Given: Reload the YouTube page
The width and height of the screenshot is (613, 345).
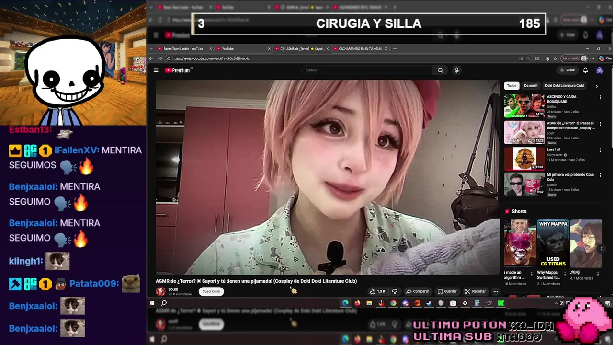Looking at the screenshot, I should [160, 58].
